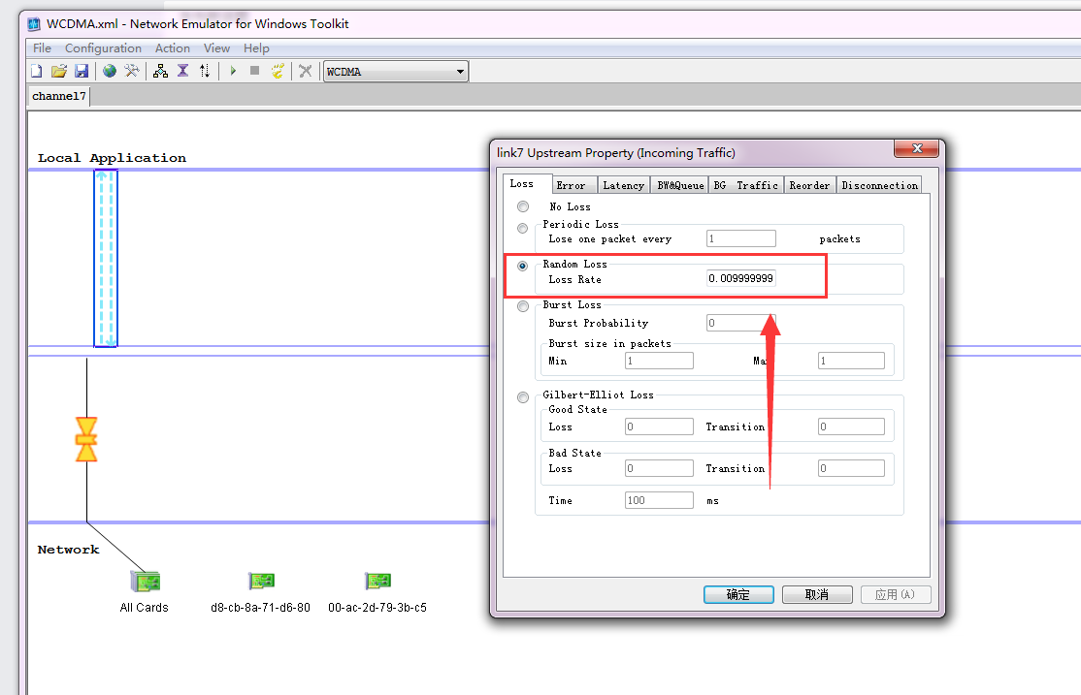The image size is (1081, 695).
Task: Click the 取消 (Cancel) button
Action: coord(817,594)
